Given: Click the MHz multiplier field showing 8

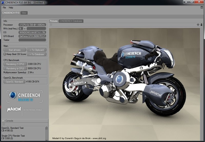Looking at the screenshot, I should pyautogui.click(x=21, y=28).
